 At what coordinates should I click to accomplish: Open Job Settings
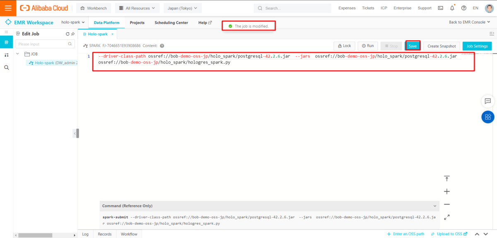click(x=477, y=46)
